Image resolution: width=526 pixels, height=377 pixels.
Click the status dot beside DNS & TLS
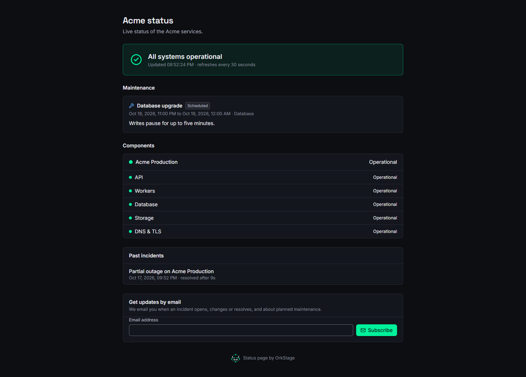130,231
